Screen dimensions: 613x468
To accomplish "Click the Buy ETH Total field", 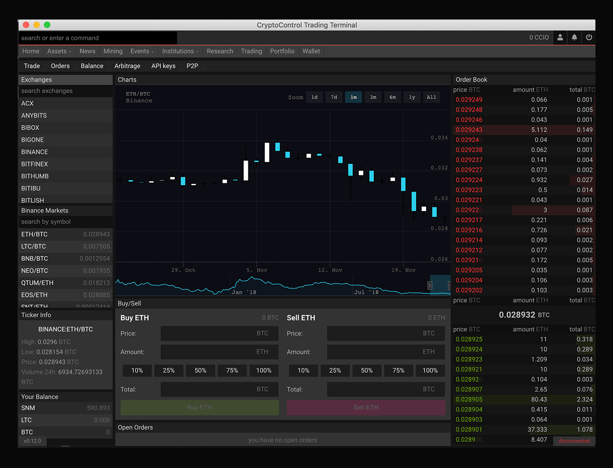I will click(220, 390).
